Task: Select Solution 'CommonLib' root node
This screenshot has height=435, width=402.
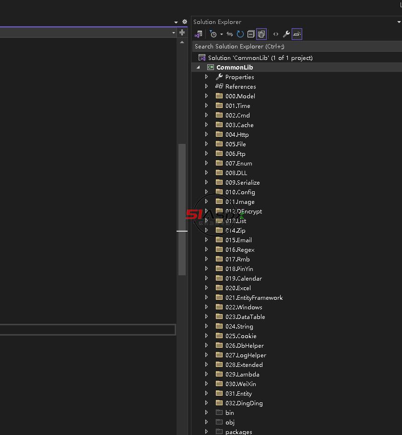Action: click(260, 58)
